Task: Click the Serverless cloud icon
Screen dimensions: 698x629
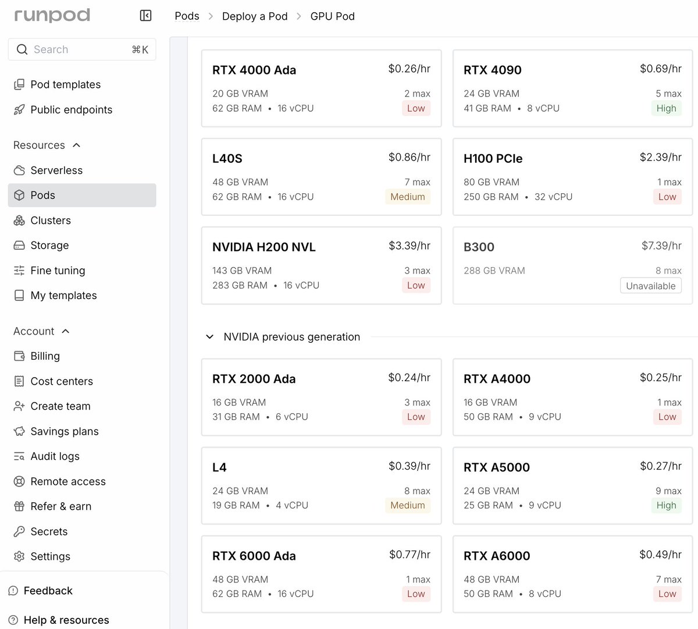Action: (x=19, y=170)
